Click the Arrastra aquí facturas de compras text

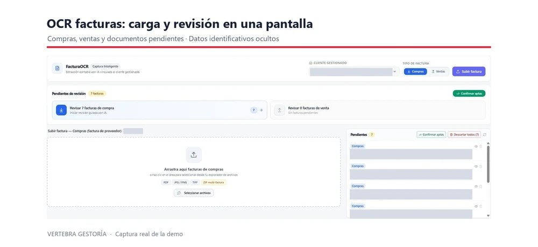194,169
